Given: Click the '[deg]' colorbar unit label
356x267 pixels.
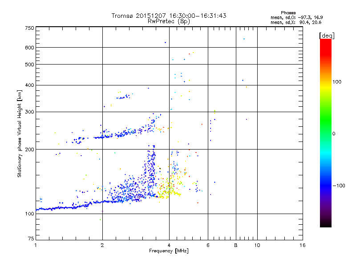Looking at the screenshot, I should [327, 36].
